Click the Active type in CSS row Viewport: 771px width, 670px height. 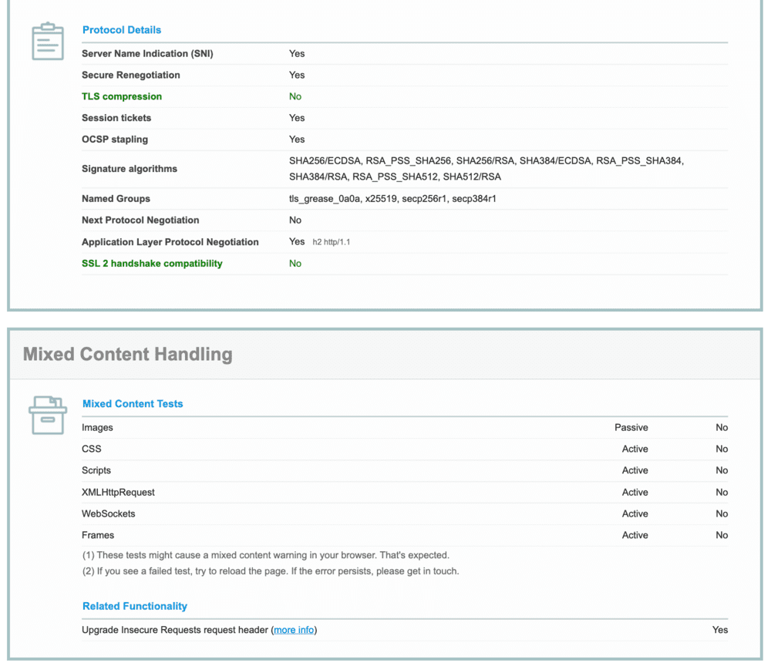point(635,449)
